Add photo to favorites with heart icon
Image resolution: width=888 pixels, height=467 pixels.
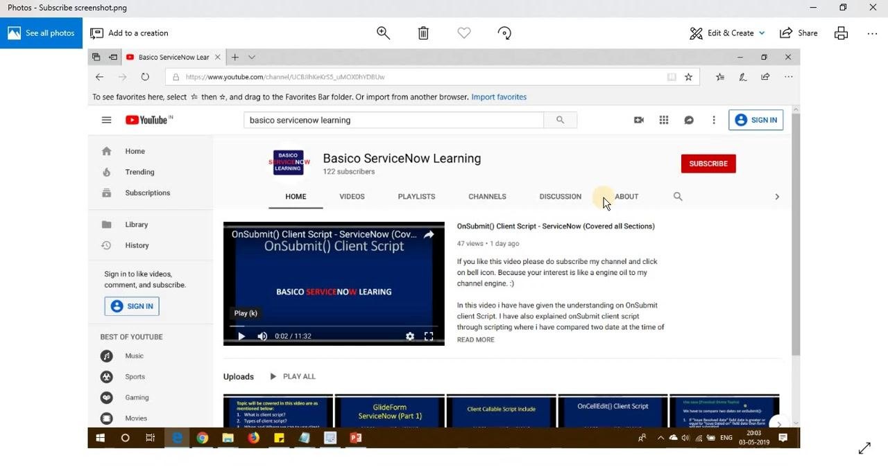point(464,33)
